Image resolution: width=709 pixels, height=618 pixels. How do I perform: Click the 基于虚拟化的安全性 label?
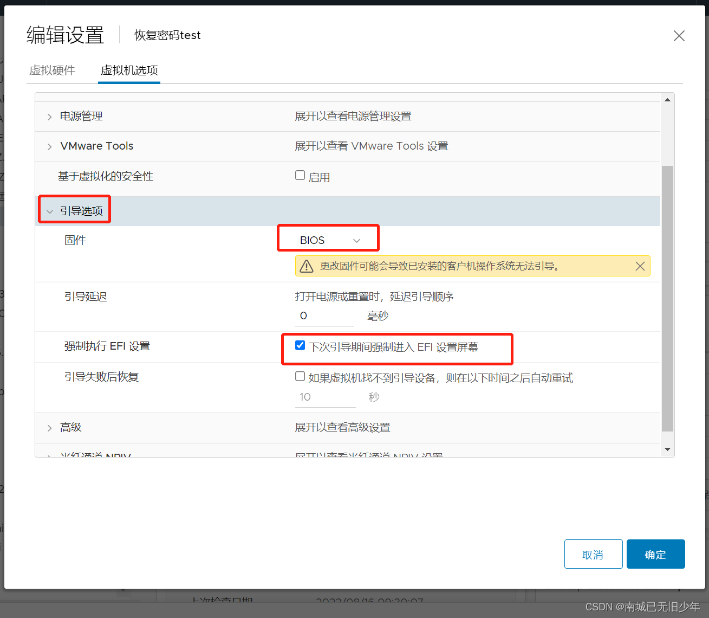click(106, 176)
